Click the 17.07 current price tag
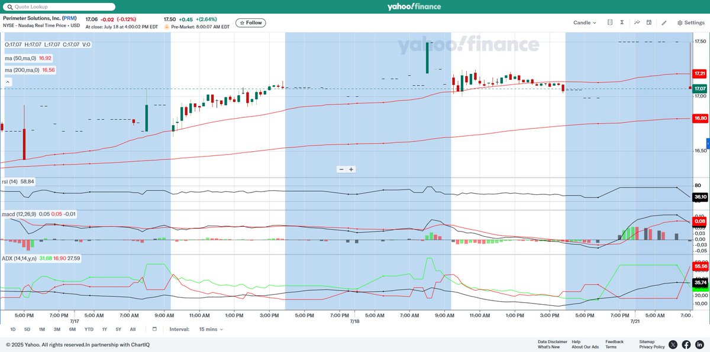The width and height of the screenshot is (710, 352). point(700,89)
